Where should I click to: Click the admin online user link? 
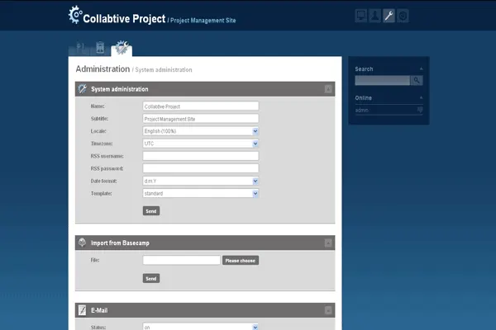point(362,109)
